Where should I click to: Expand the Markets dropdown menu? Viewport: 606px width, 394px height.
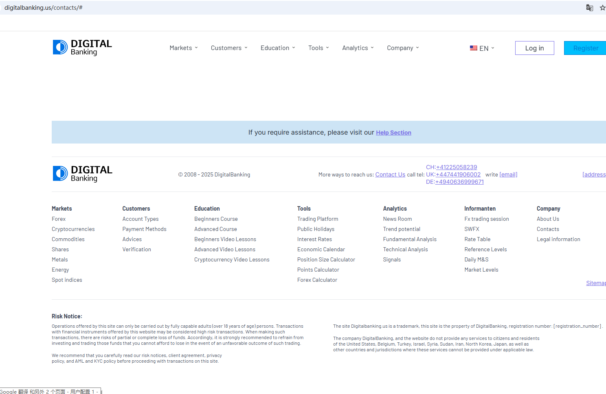coord(184,48)
